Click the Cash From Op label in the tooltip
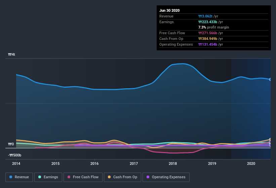Viewport: 276px width, 188px height. coord(171,39)
